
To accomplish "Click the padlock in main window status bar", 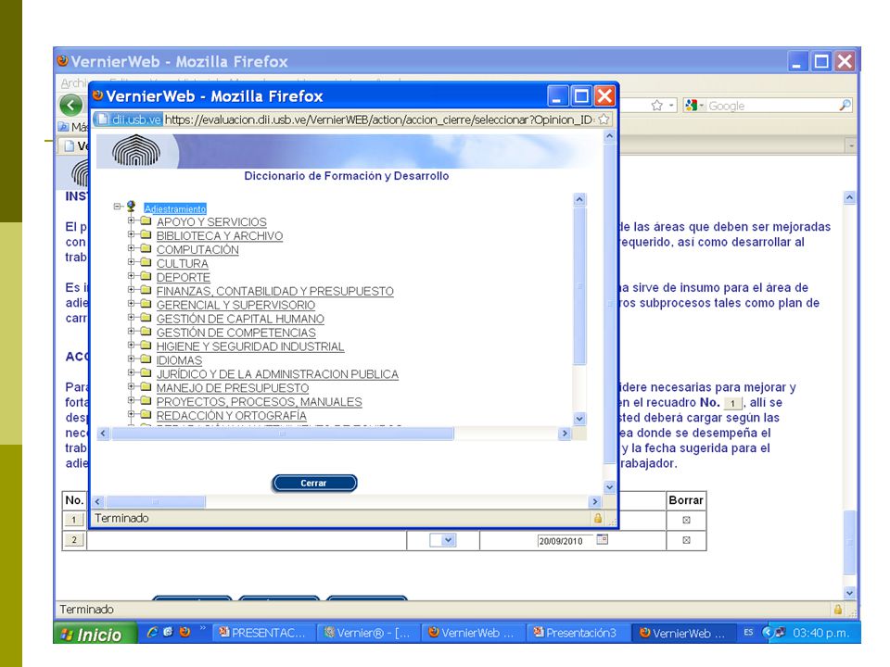I will click(838, 610).
